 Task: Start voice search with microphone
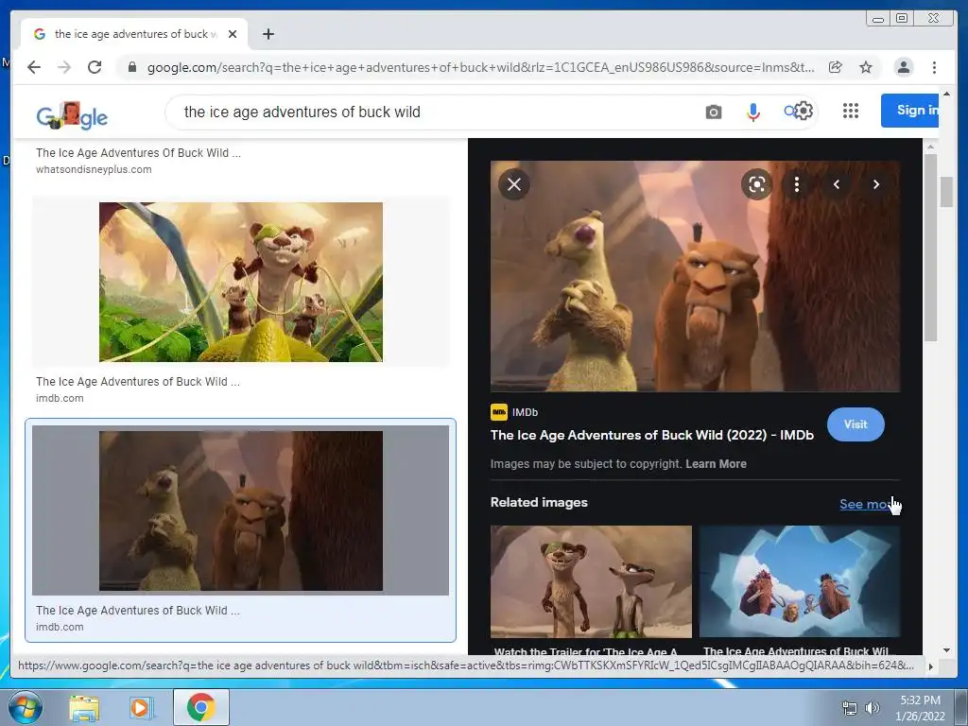(x=752, y=112)
